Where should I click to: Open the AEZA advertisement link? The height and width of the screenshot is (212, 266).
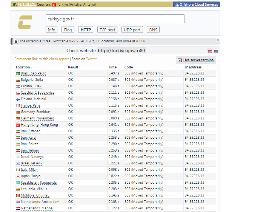click(x=140, y=41)
